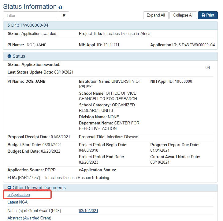The image size is (223, 221).
Task: Click the Project Title Infectious Disease in Africa
Action: click(127, 33)
